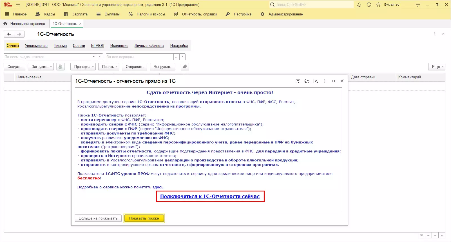The image size is (451, 242).
Task: Jump to the list end with the bottom-right arrow
Action: pos(442,236)
